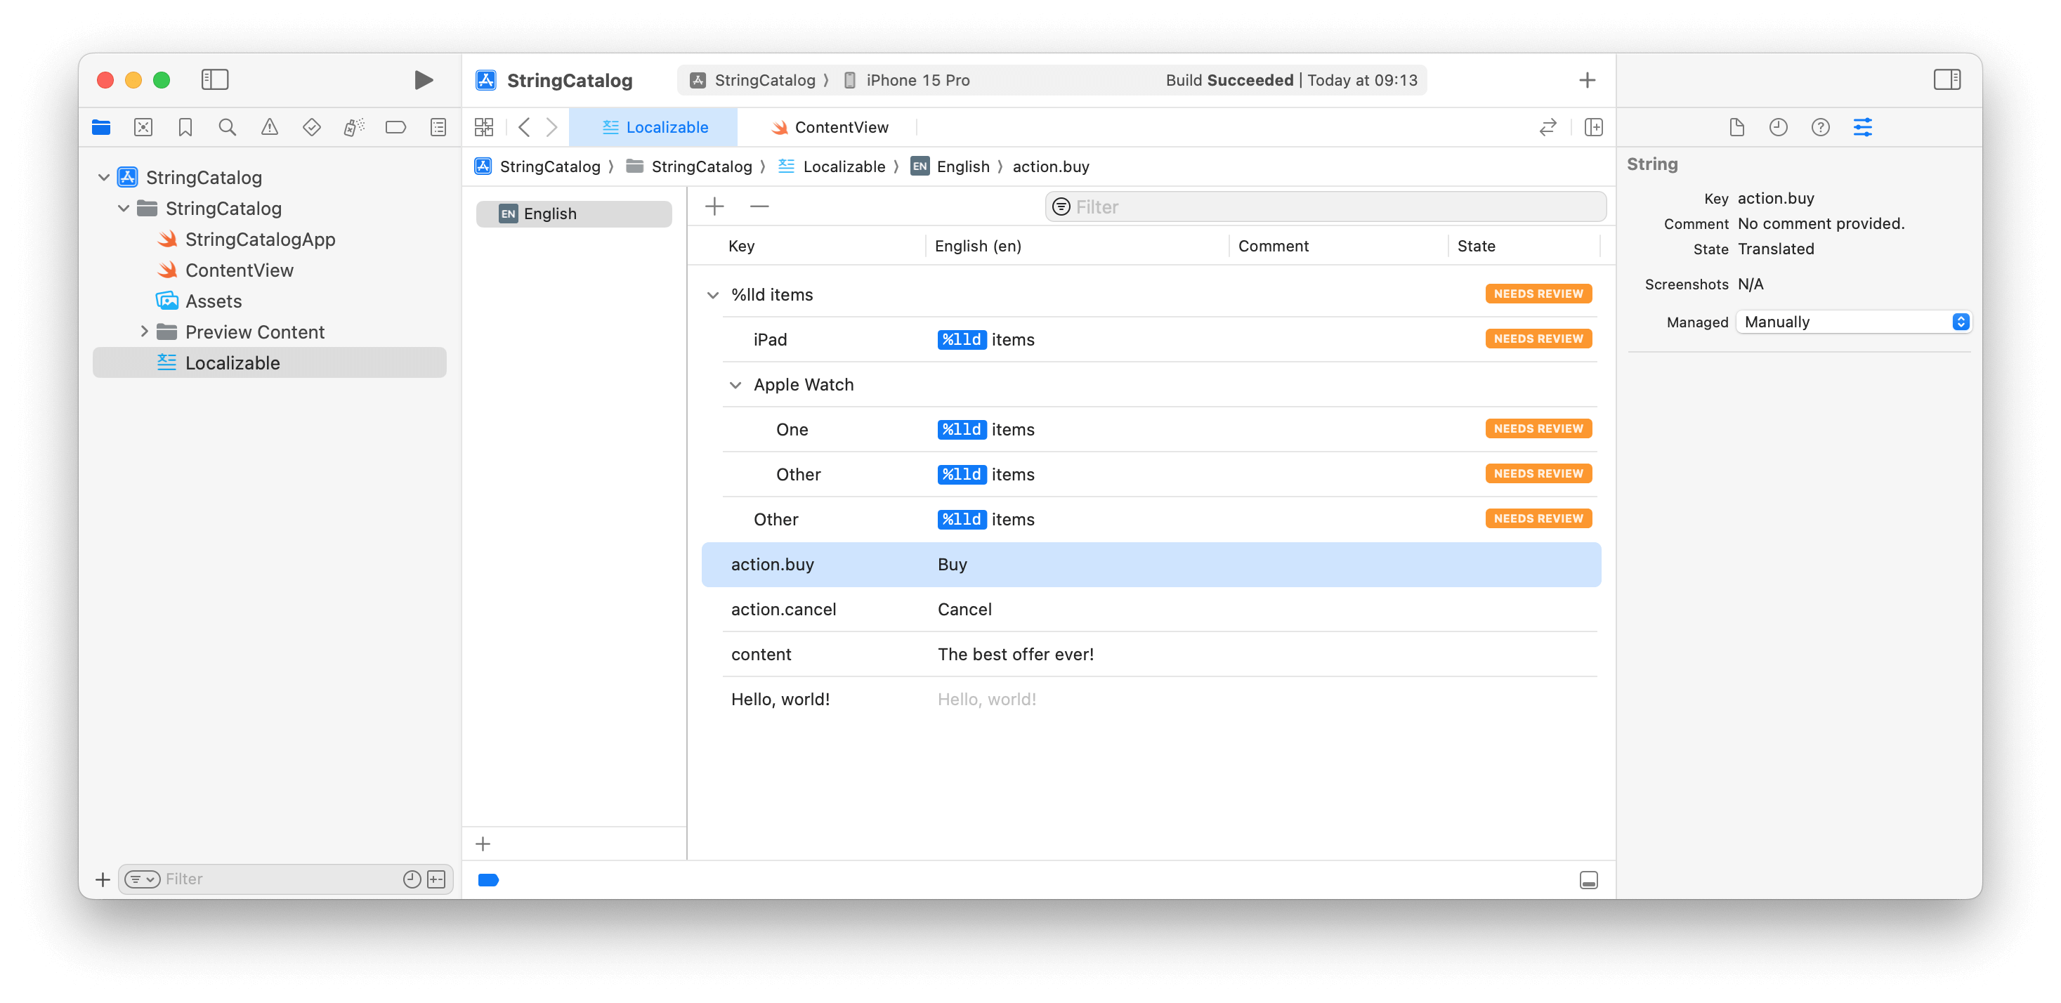The height and width of the screenshot is (1003, 2061).
Task: Click the English (en) column header
Action: pyautogui.click(x=978, y=247)
